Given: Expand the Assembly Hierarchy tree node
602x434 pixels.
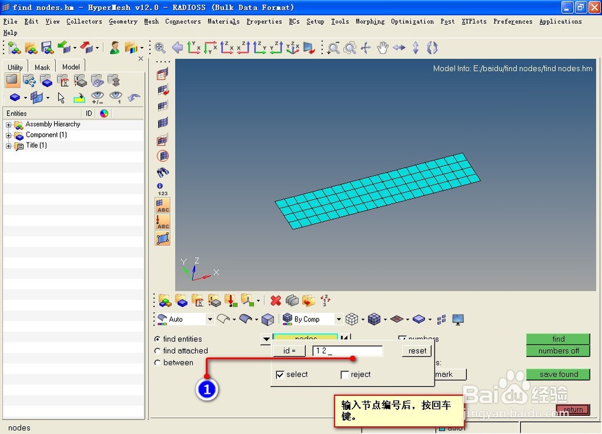Looking at the screenshot, I should (x=8, y=125).
